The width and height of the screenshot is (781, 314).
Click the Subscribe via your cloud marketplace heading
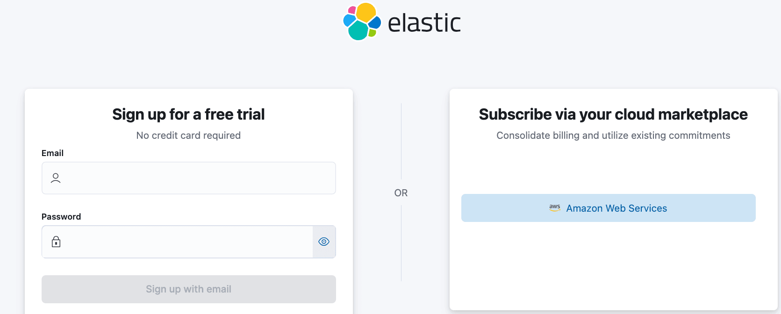(x=613, y=114)
